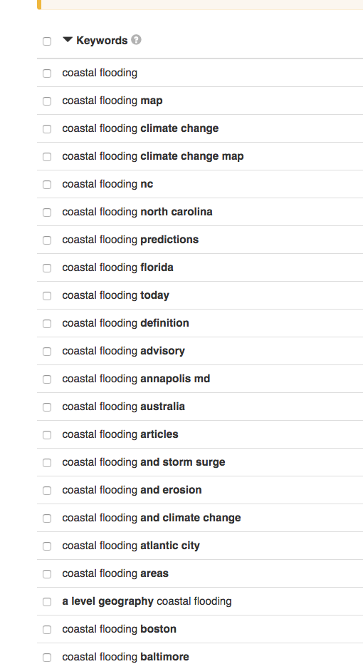Select checkbox for coastal flooding advisory
Screen dimensions: 363x664
click(x=47, y=352)
